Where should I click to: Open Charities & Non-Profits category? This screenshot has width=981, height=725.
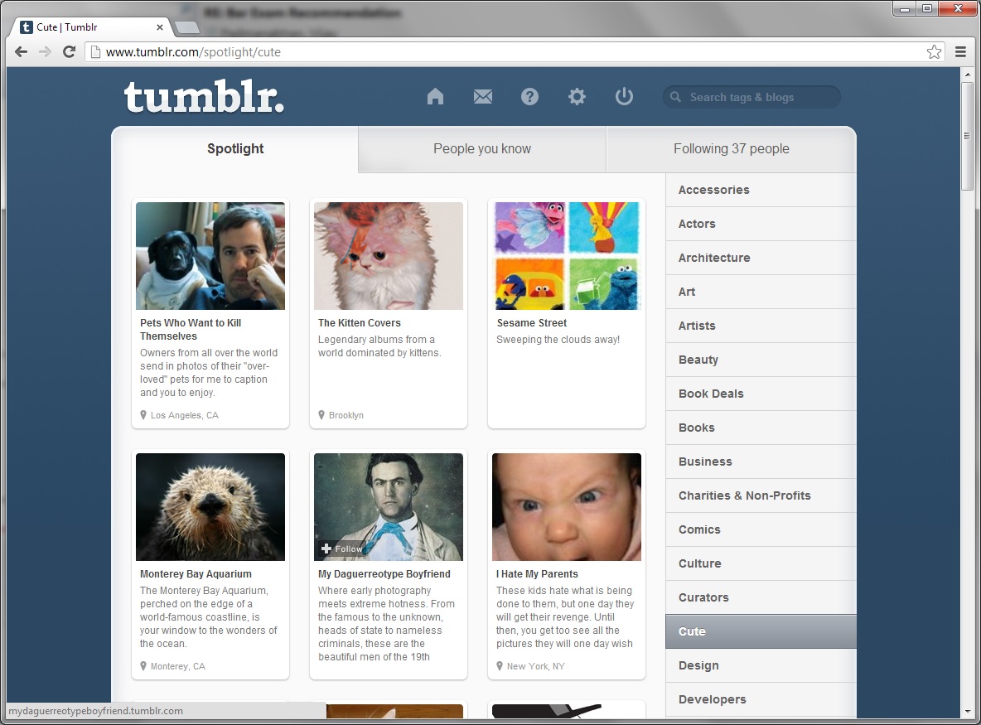(761, 495)
